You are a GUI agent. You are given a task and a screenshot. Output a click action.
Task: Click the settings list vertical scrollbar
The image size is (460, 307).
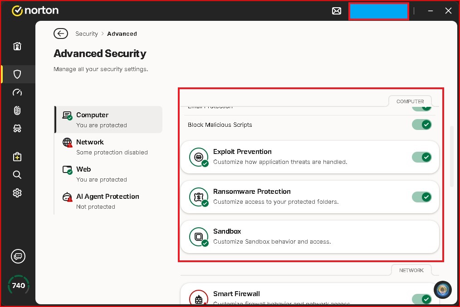tap(452, 156)
